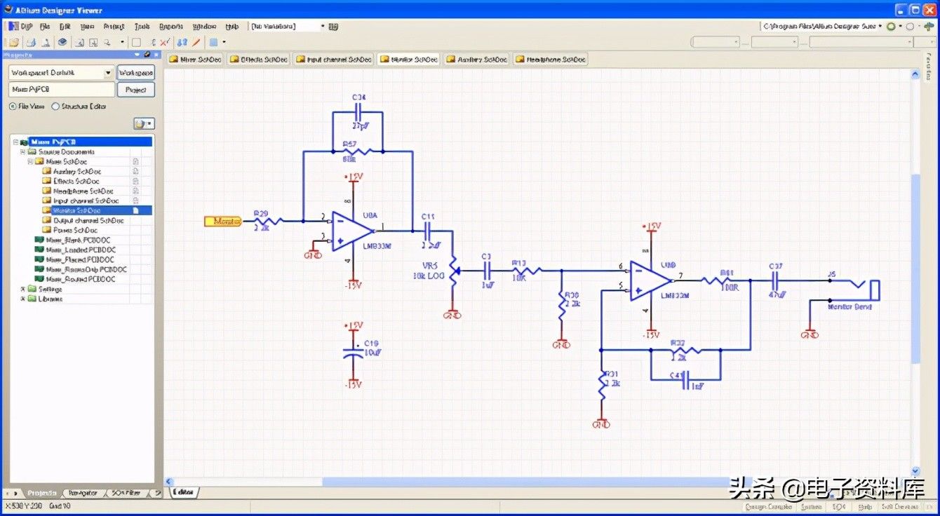Open the Reports menu
940x516 pixels.
(171, 26)
